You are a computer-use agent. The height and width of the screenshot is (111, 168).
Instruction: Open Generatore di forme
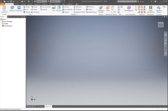point(101,9)
